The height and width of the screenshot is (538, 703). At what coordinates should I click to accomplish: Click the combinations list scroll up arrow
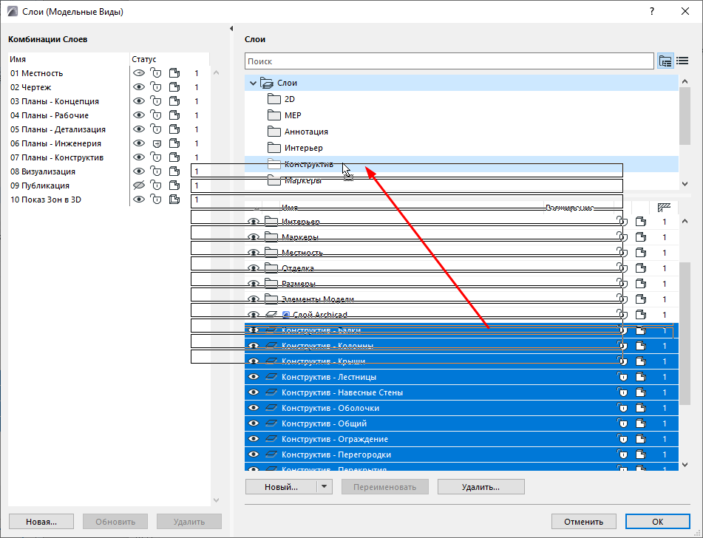[216, 72]
